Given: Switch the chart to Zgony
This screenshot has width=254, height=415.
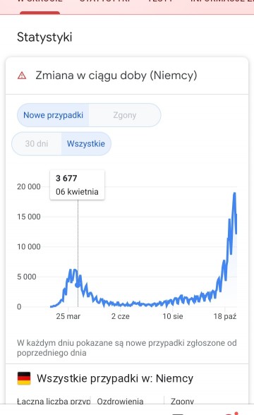Looking at the screenshot, I should 125,115.
